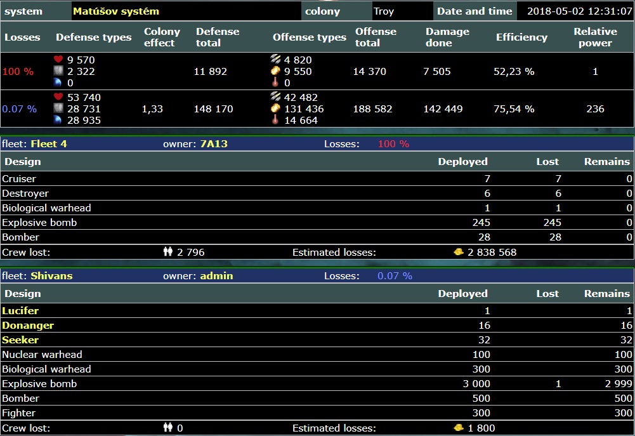Click the offense total 188 582
635x436 pixels.
coord(372,109)
